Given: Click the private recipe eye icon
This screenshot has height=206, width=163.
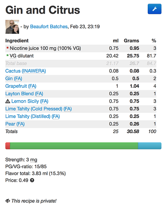Looking at the screenshot, I should (7, 201).
